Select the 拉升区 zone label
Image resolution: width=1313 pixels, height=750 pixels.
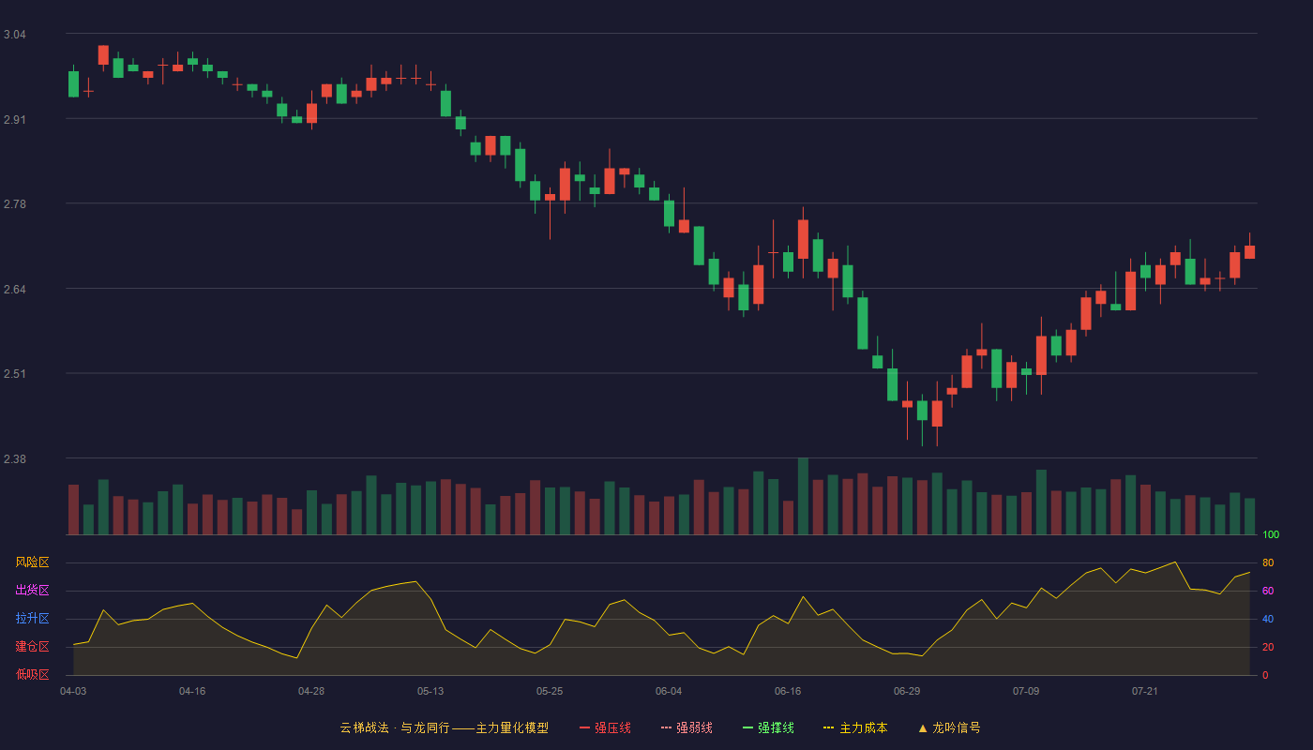(33, 619)
